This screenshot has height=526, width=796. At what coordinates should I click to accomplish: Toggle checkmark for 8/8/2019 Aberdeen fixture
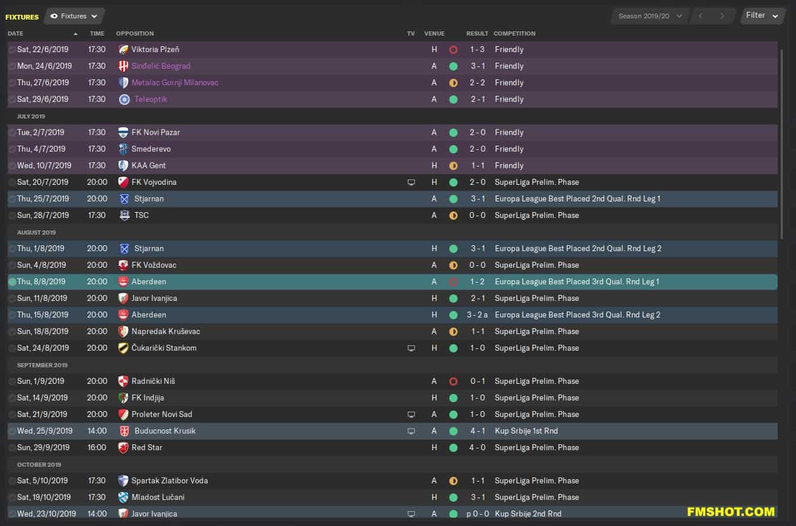click(x=12, y=282)
